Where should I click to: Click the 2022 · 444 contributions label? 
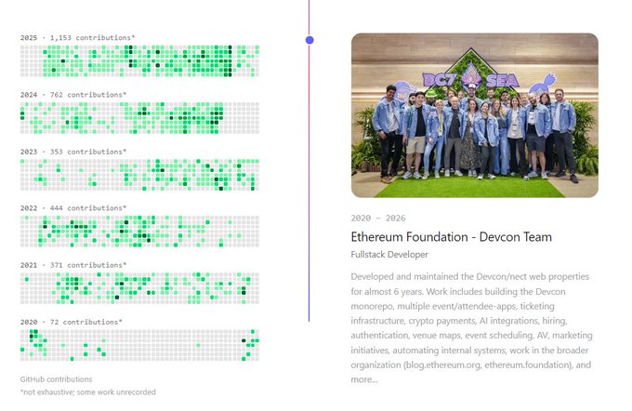72,208
